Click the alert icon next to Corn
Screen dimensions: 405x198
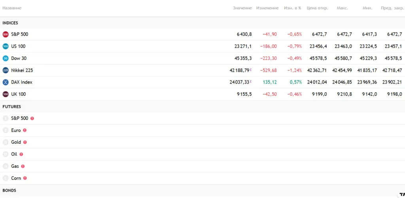[25, 178]
